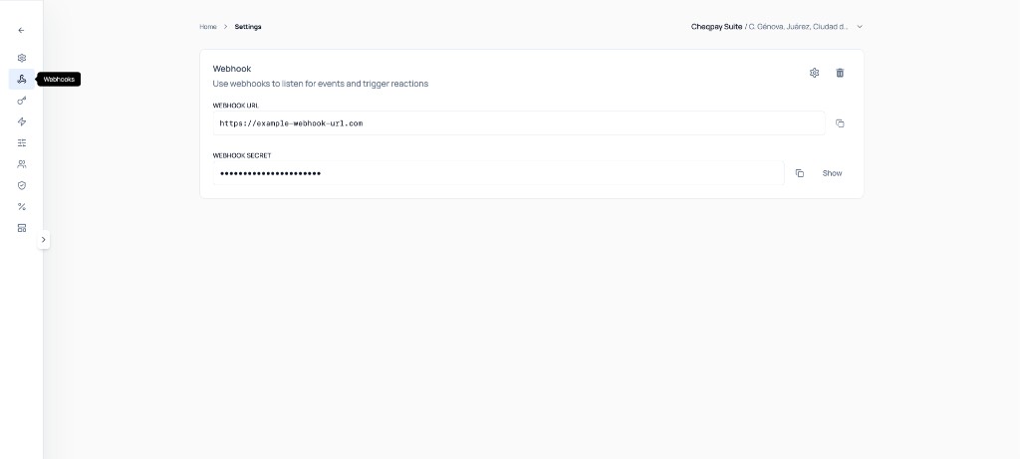This screenshot has width=1020, height=459.
Task: Click the 'Use webhooks to listen' description
Action: pos(321,84)
